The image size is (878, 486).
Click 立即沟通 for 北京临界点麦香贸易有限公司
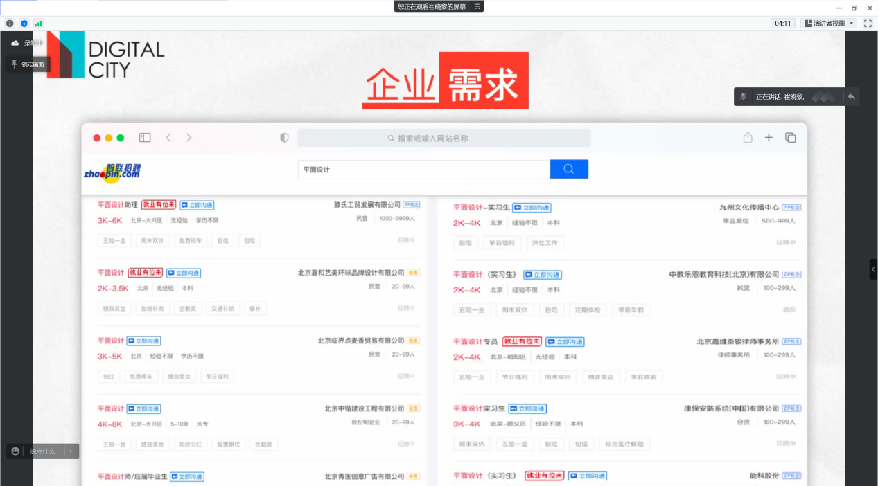[144, 341]
